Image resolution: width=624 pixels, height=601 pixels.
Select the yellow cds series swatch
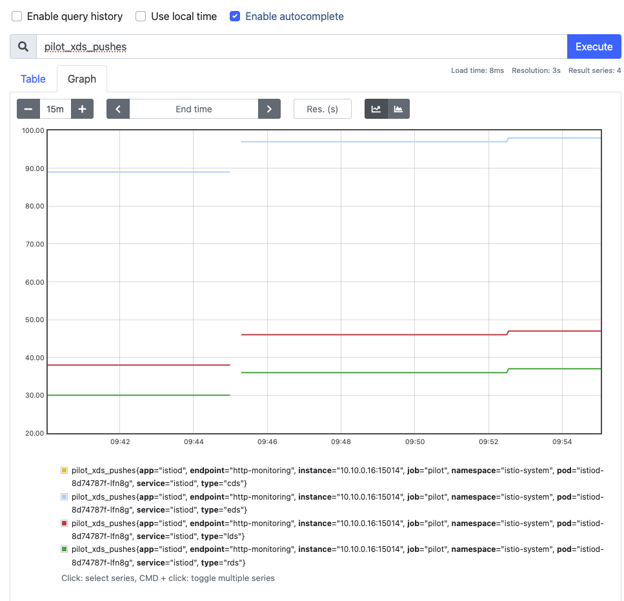pyautogui.click(x=64, y=471)
